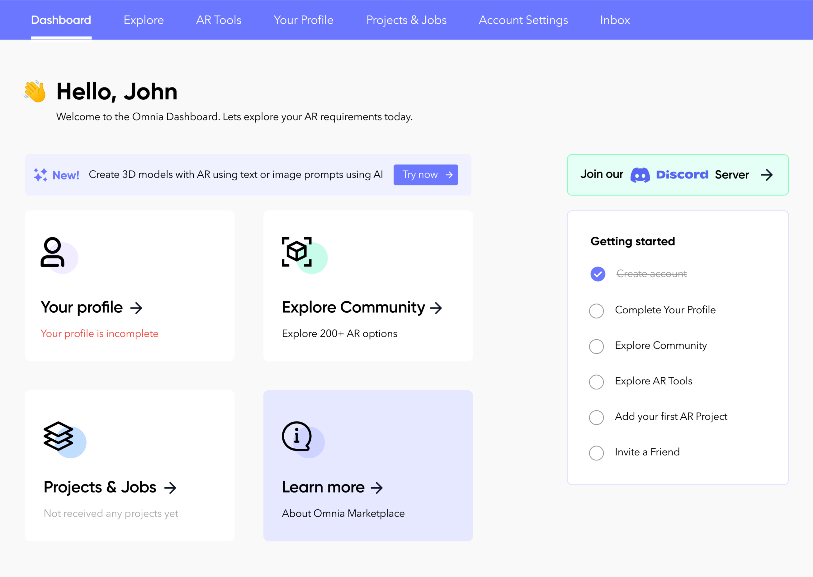The height and width of the screenshot is (577, 813).
Task: Click the Your profile incomplete link
Action: 99,333
